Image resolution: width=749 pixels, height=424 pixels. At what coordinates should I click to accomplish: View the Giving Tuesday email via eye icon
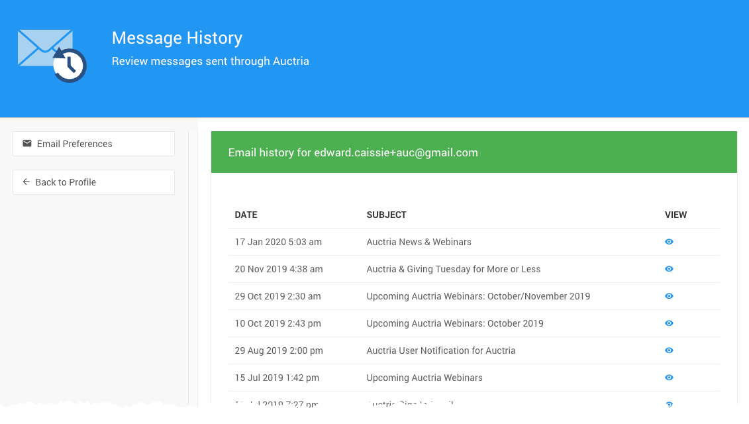(x=669, y=269)
